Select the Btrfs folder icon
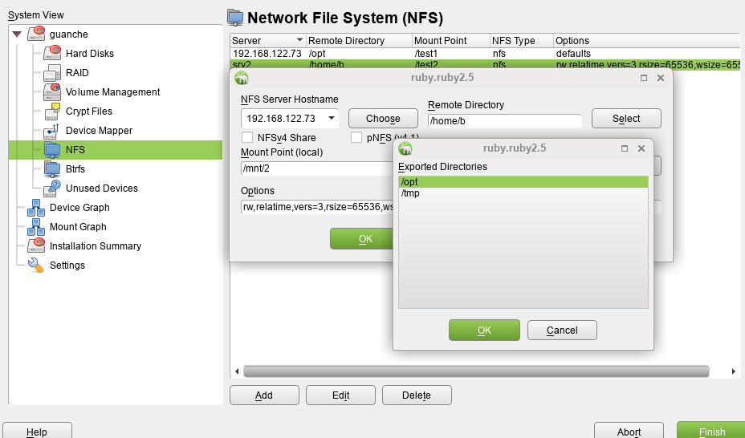Image resolution: width=745 pixels, height=438 pixels. tap(52, 169)
